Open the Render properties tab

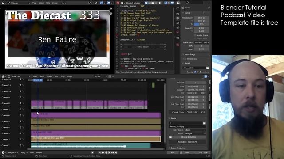(x=177, y=14)
